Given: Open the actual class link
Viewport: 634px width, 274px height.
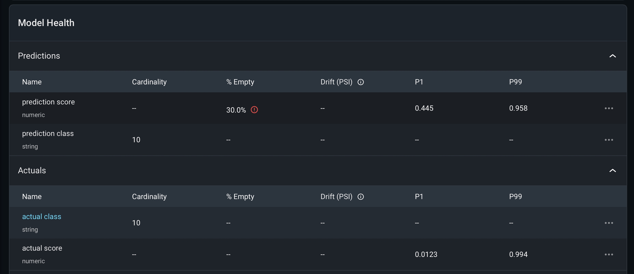Looking at the screenshot, I should click(x=42, y=217).
